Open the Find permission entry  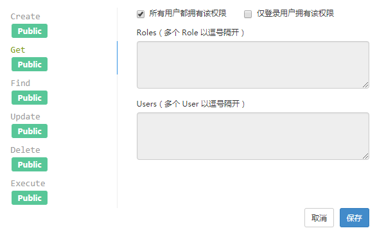[21, 83]
